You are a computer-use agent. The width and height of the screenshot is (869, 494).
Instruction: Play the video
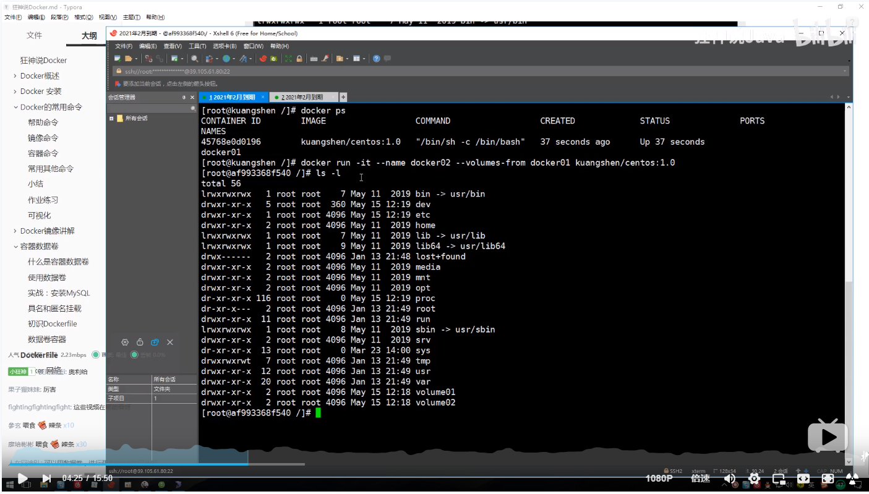(x=22, y=478)
